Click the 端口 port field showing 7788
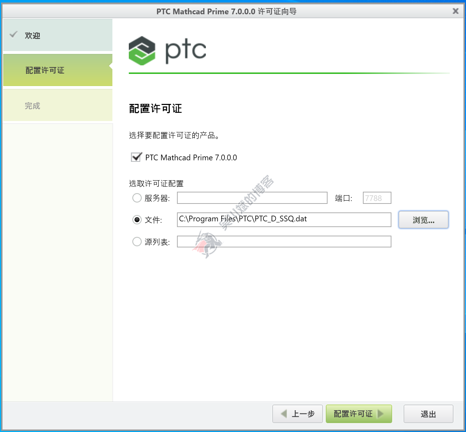 click(x=377, y=198)
